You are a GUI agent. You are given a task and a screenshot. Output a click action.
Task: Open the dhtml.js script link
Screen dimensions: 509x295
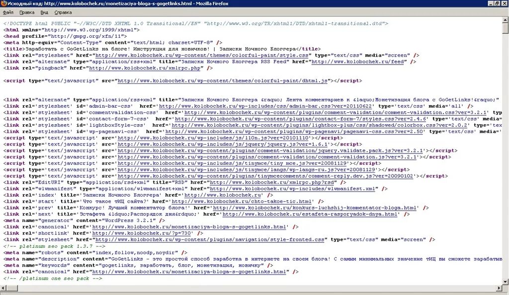(x=222, y=81)
